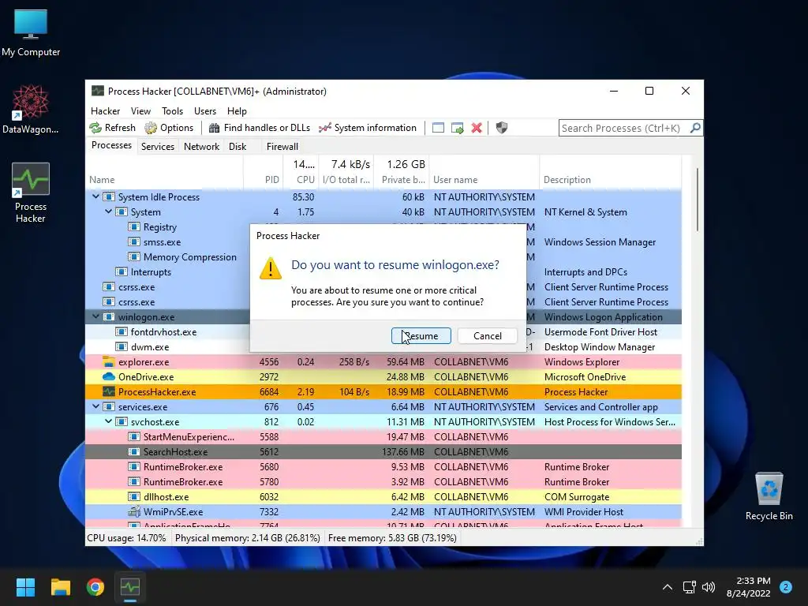The width and height of the screenshot is (808, 606).
Task: Select the StartMenuExperienc... row
Action: point(383,436)
